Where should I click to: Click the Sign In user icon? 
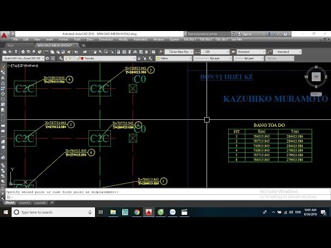click(x=239, y=34)
